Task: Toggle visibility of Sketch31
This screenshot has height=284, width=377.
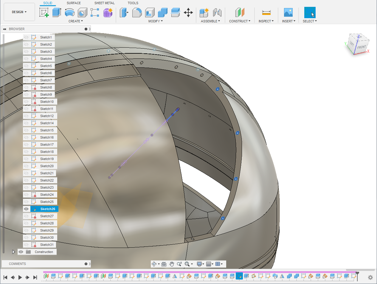Action: tap(26, 245)
